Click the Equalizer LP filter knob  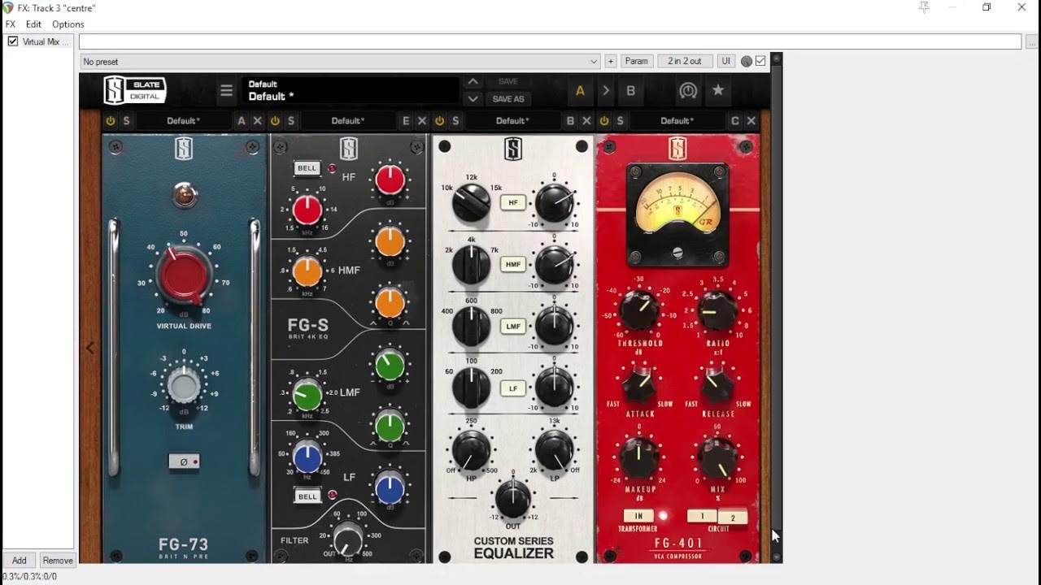tap(555, 450)
